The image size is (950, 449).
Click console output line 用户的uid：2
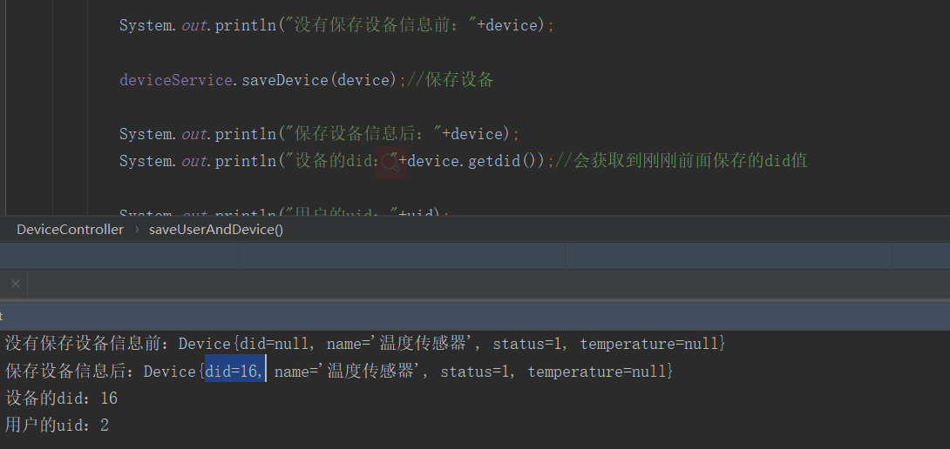pos(57,426)
